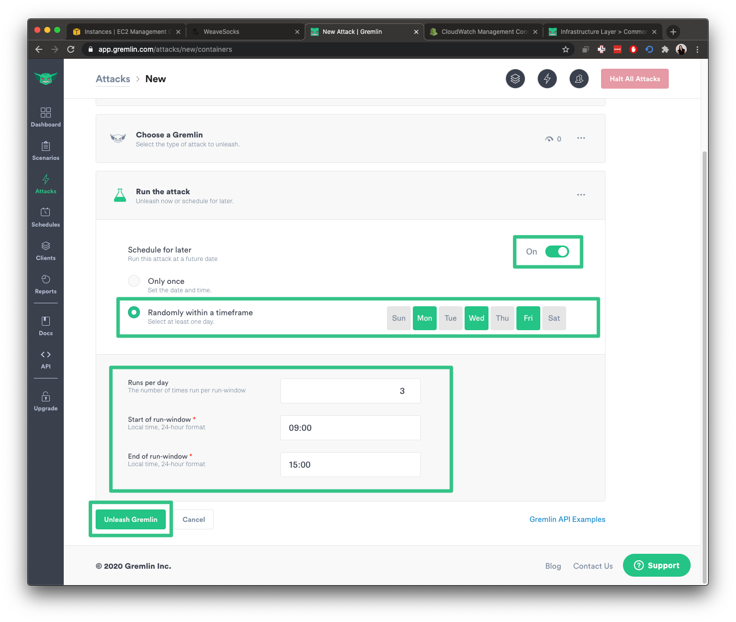This screenshot has height=622, width=736.
Task: Collapse the Run the attack section
Action: pyautogui.click(x=350, y=195)
